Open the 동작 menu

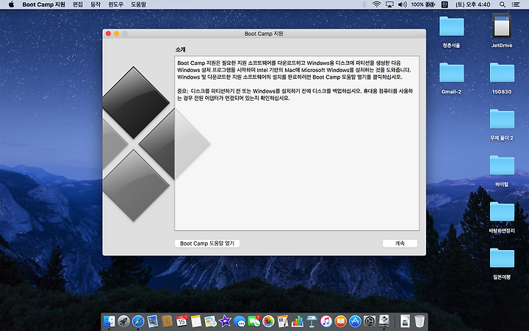96,4
